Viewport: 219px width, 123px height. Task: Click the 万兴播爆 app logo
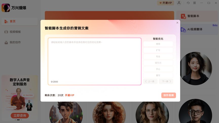(6, 8)
